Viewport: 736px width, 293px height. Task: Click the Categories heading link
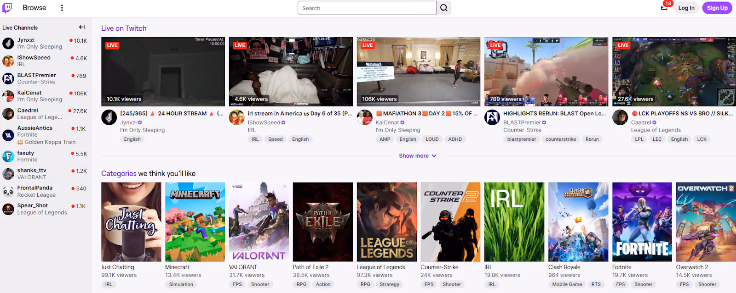[119, 173]
